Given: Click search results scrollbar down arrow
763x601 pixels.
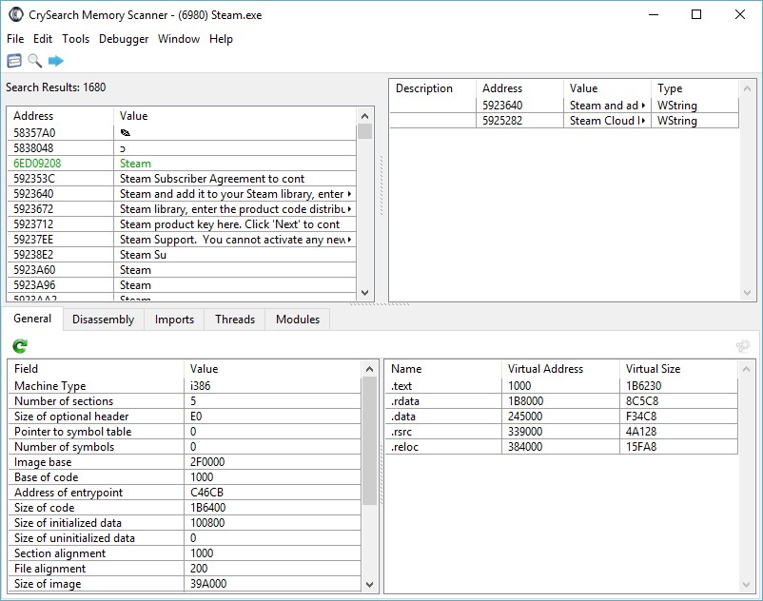Looking at the screenshot, I should pos(365,293).
